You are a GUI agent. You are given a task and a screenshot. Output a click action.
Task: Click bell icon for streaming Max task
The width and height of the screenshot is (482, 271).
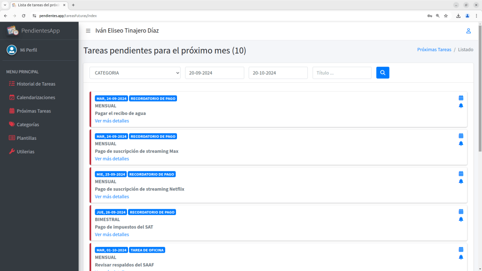(x=461, y=143)
